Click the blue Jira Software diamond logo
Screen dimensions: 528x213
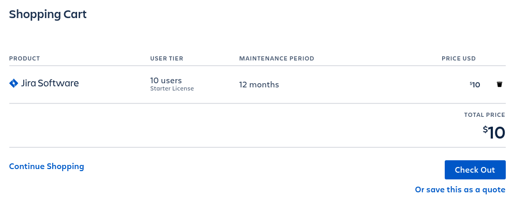(13, 83)
